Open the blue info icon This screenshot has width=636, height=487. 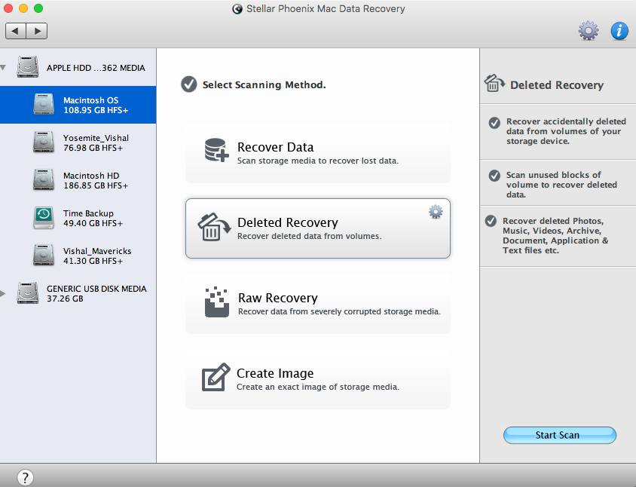pos(619,31)
